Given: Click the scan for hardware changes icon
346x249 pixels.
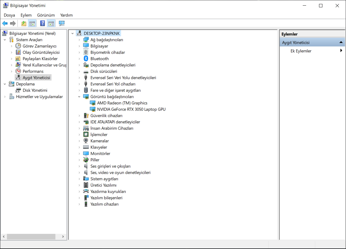Looking at the screenshot, I should (62, 23).
